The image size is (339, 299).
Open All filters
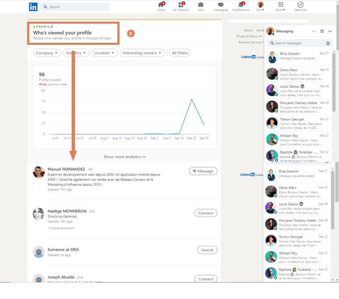(x=180, y=53)
